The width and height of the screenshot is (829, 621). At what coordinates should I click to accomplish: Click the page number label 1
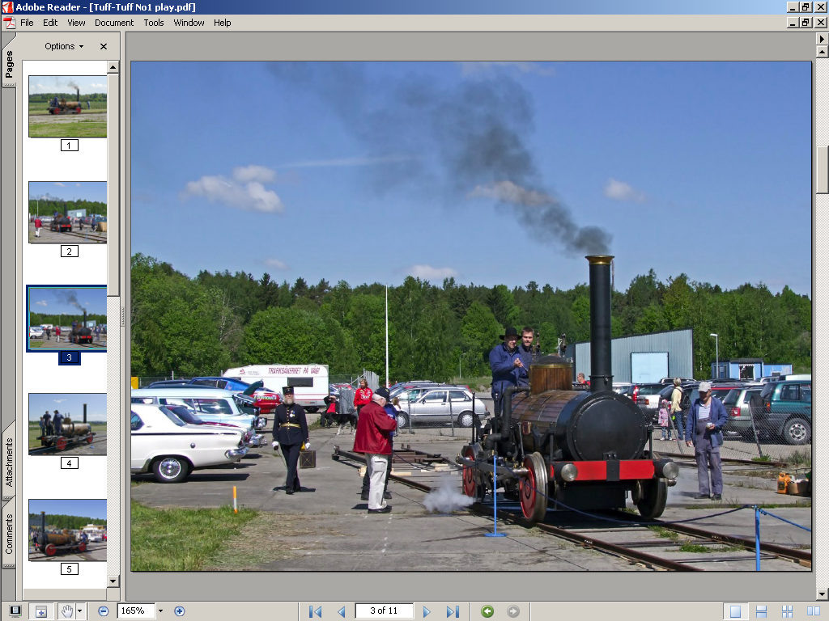[70, 146]
